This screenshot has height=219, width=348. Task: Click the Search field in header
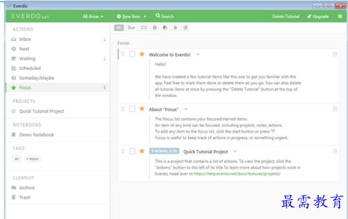tap(165, 16)
